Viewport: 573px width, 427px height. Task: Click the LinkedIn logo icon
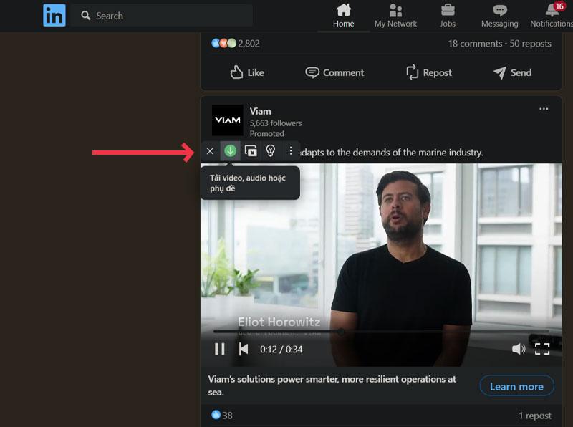point(54,15)
